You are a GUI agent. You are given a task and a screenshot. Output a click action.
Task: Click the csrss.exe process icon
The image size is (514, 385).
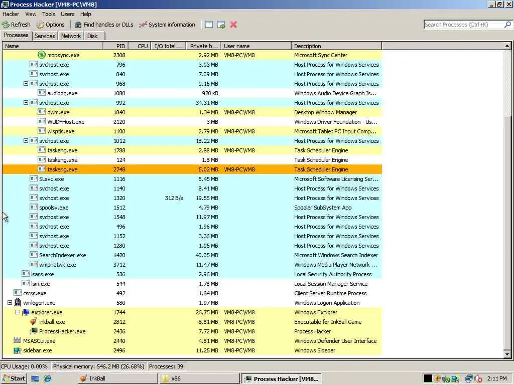[x=18, y=293]
